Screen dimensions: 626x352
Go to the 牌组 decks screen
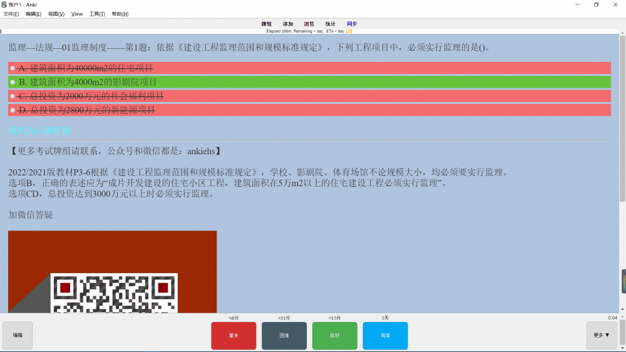(x=266, y=24)
